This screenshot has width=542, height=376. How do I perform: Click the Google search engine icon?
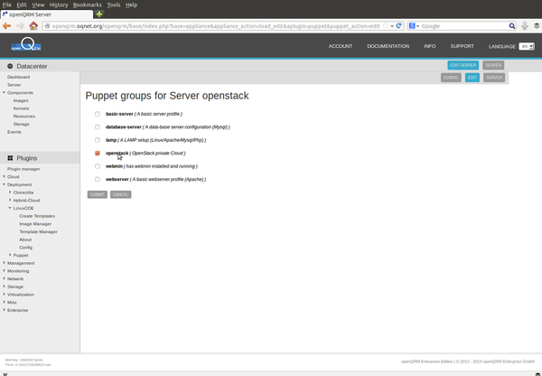point(412,26)
